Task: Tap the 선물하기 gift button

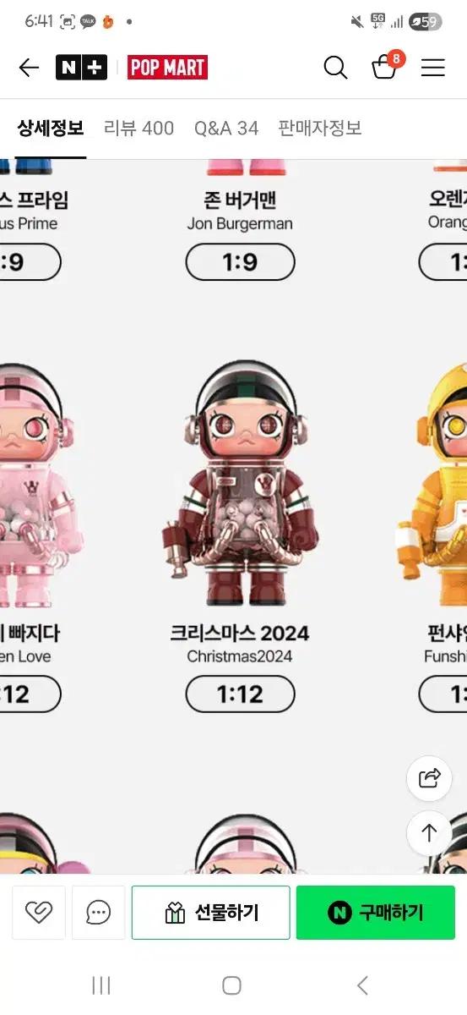Action: [x=210, y=913]
